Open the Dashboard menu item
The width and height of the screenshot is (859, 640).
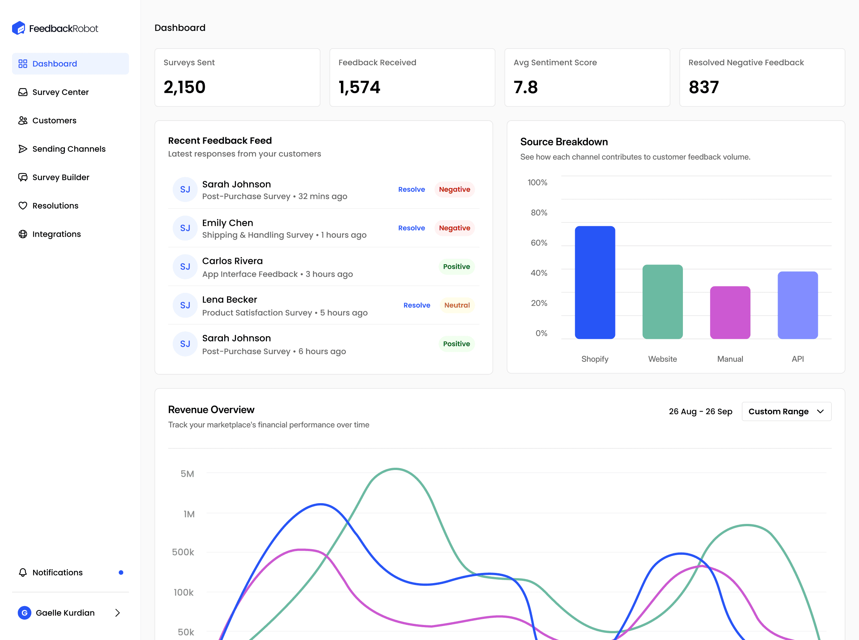coord(70,64)
